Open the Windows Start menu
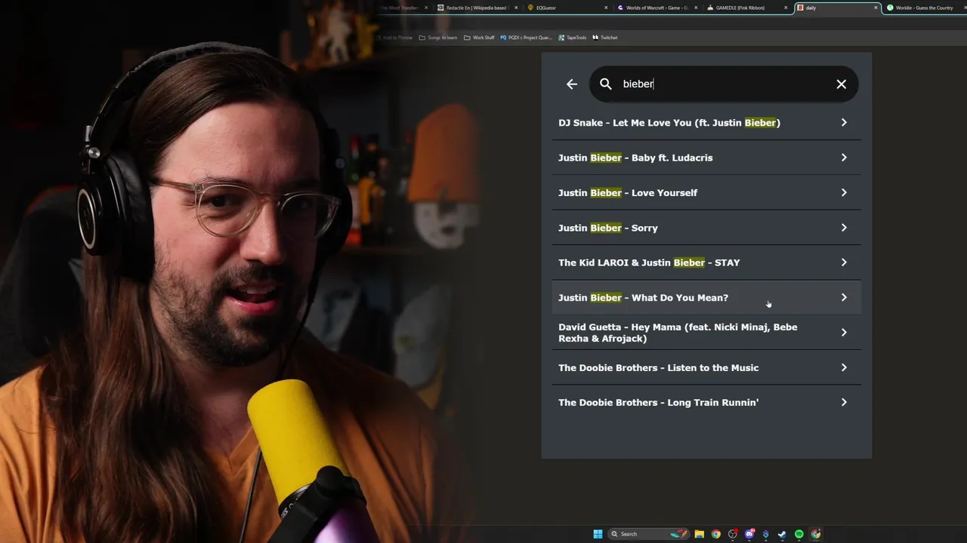Screen dimensions: 967x543 point(598,534)
